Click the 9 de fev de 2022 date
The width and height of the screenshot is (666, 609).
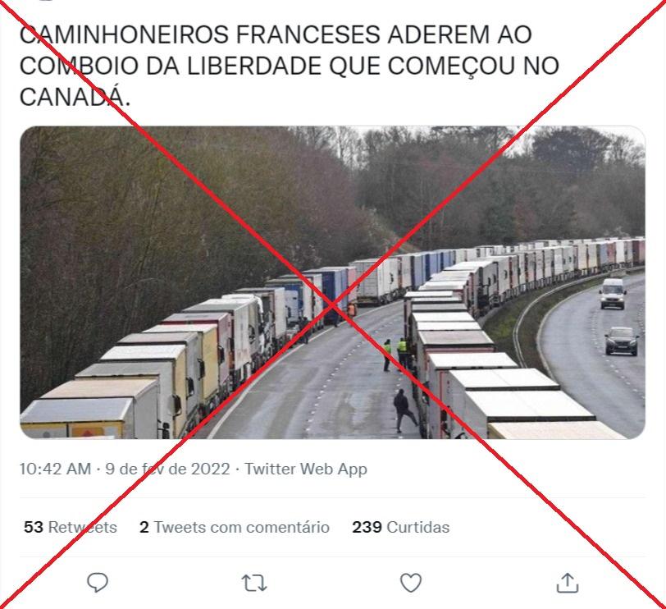coord(168,469)
